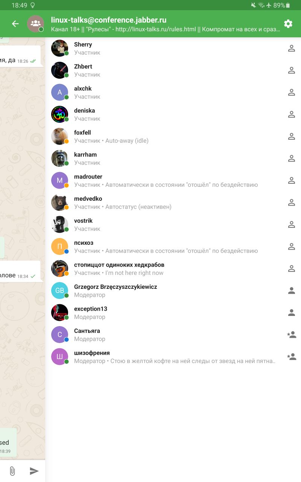Tap role icon next to шизофрения
Image resolution: width=301 pixels, height=482 pixels.
point(291,357)
